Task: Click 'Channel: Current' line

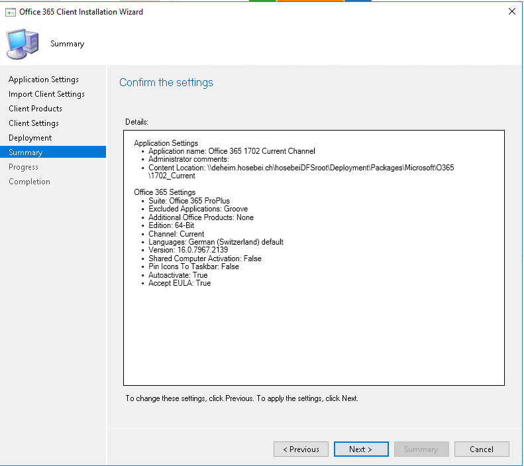Action: (176, 234)
